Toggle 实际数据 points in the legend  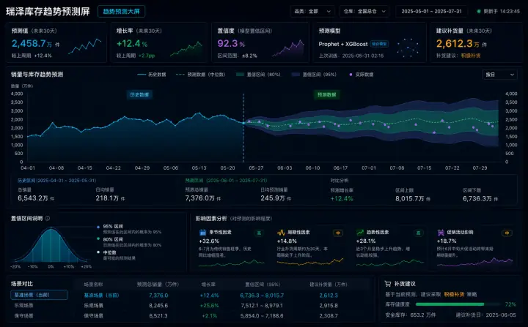coord(362,75)
